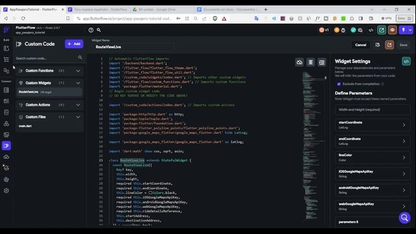Switch to the Google Drive browser tab
Screen dimensions: 416x234
coord(162,9)
